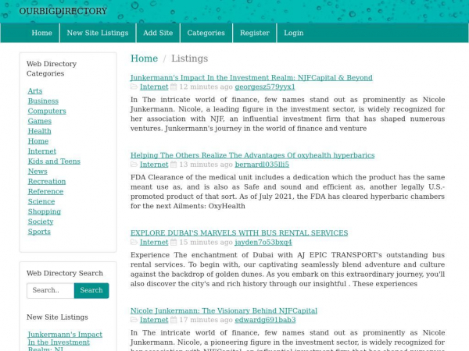This screenshot has width=469, height=351.
Task: Open the Sports category
Action: (39, 232)
